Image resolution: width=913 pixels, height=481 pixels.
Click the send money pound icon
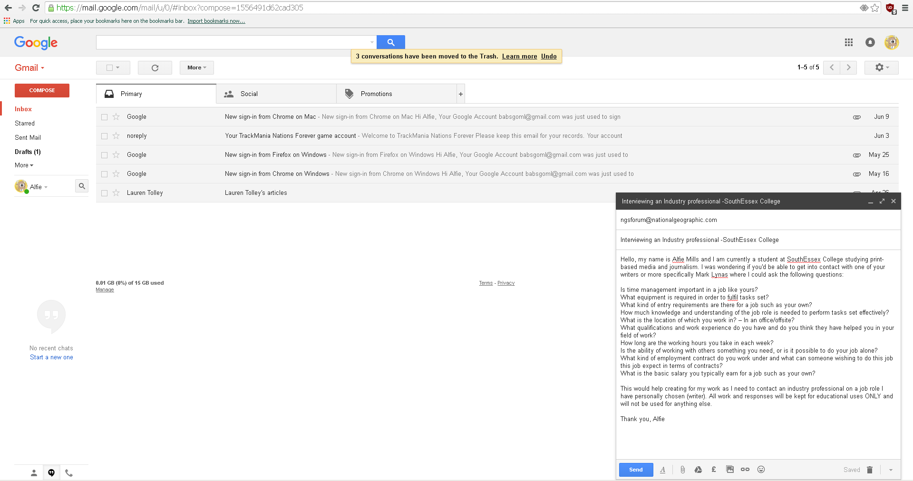click(x=714, y=470)
